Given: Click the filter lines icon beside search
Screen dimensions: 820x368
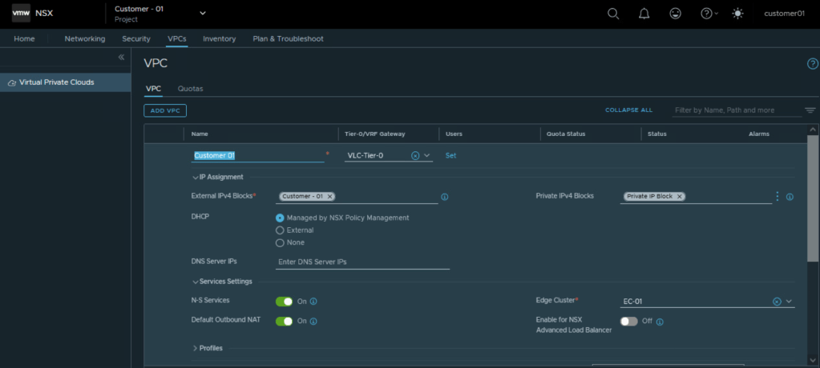Looking at the screenshot, I should click(x=810, y=110).
